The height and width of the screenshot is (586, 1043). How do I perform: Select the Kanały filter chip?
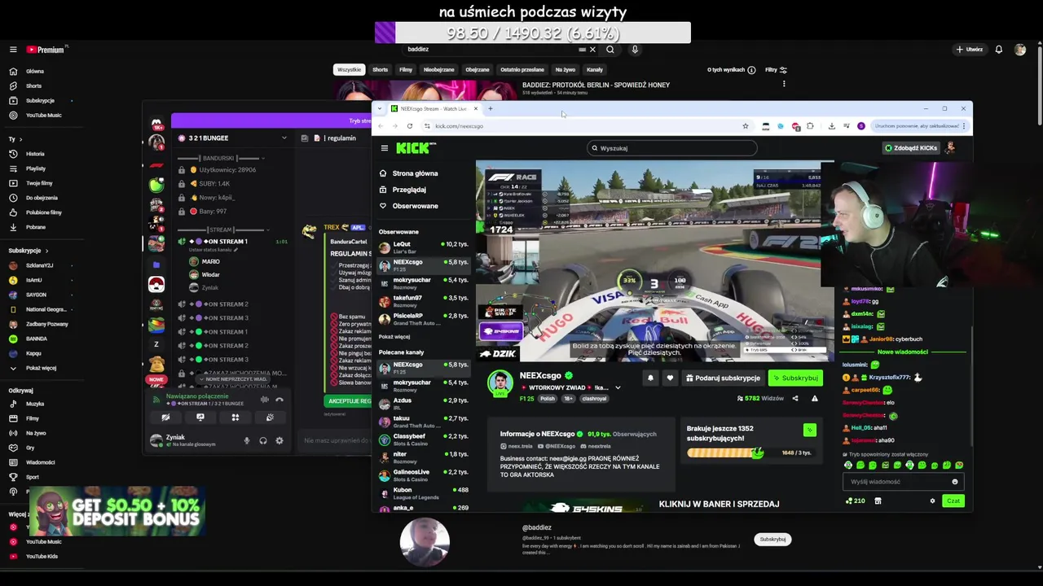click(x=595, y=70)
